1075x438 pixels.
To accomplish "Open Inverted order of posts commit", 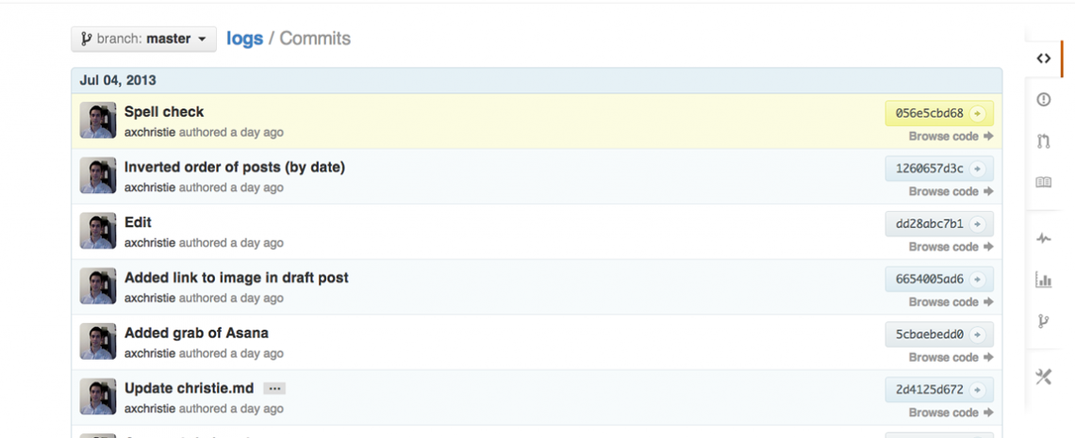I will pyautogui.click(x=235, y=168).
